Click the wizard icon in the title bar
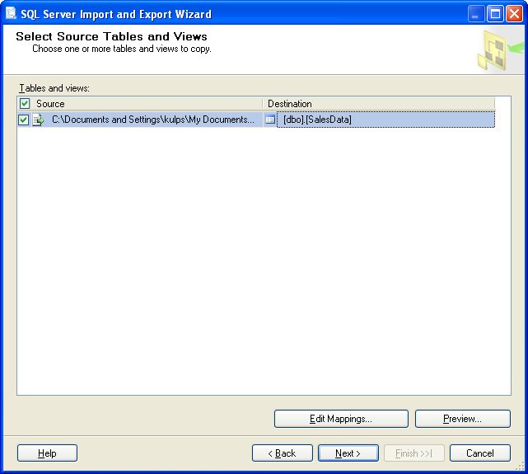The image size is (528, 474). [11, 13]
